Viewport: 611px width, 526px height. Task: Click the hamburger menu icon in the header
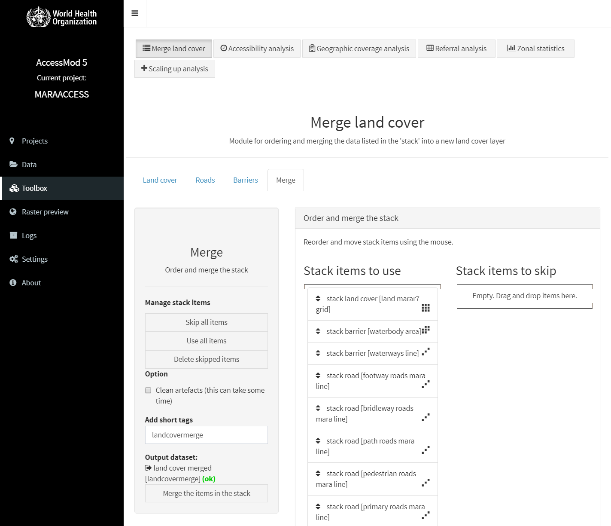(x=135, y=13)
